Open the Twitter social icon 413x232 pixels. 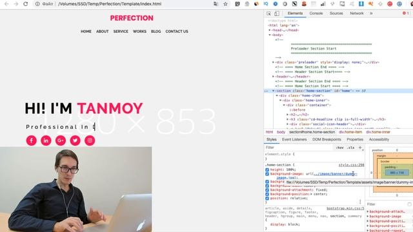(75, 140)
